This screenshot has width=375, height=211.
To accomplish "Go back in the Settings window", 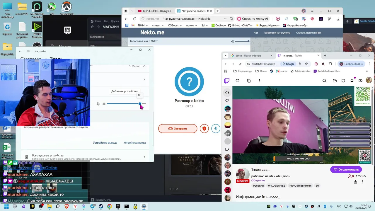I will pyautogui.click(x=20, y=51).
